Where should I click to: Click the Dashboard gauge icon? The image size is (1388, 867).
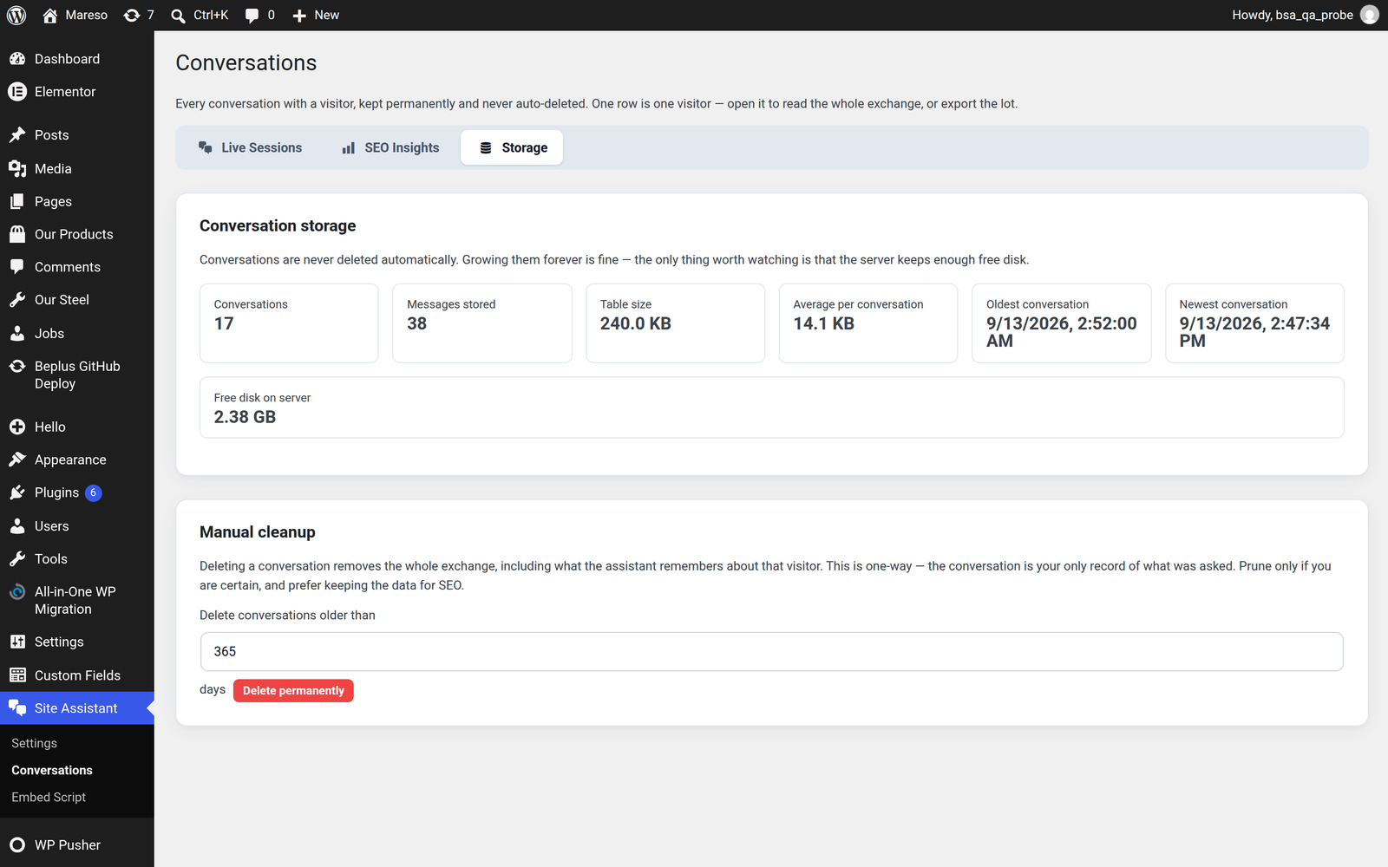point(17,59)
